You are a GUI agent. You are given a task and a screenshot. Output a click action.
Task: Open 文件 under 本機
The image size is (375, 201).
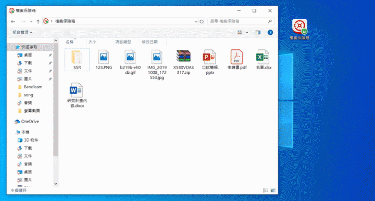[28, 156]
